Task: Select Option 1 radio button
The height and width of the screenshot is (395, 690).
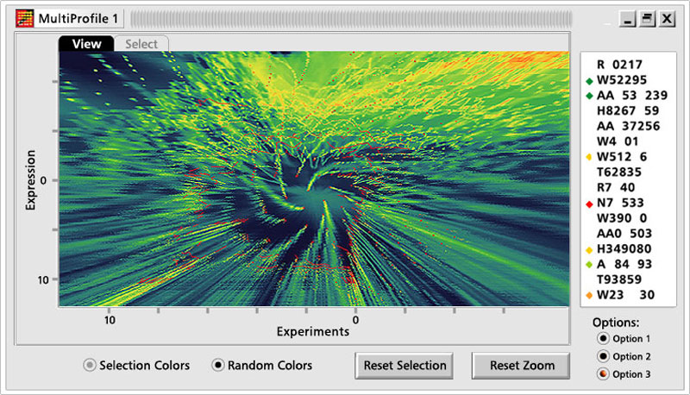Action: coord(603,338)
